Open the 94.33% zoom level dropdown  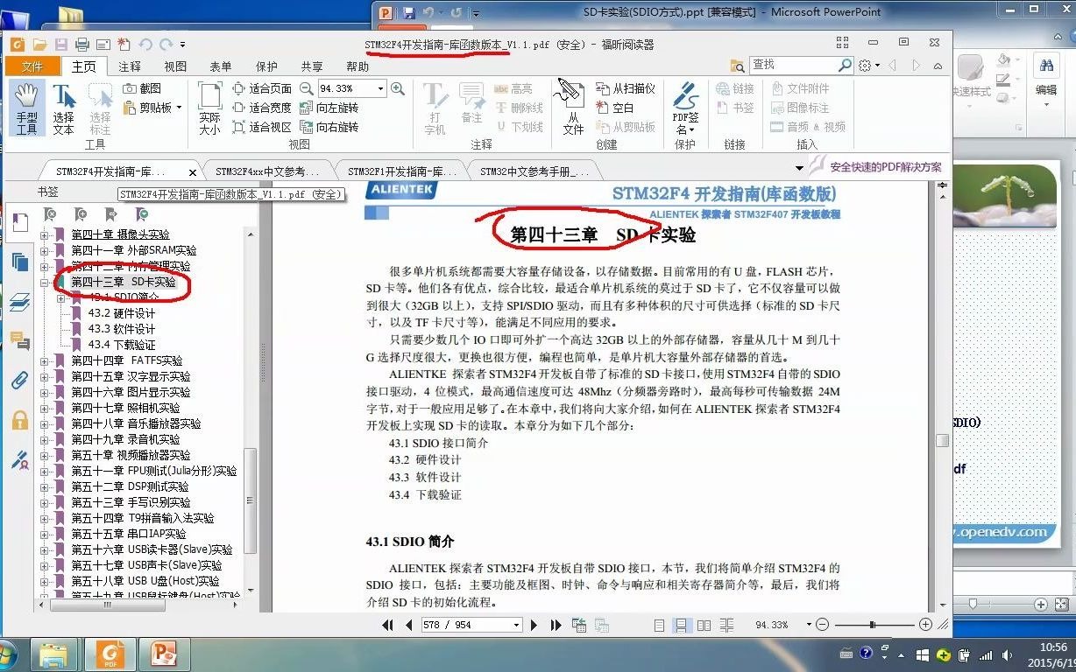click(383, 87)
